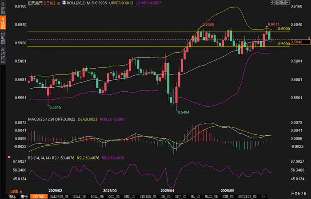Screen dimensions: 311x199
Task: Click the 0.5946 current price tag
Action: coord(300,42)
